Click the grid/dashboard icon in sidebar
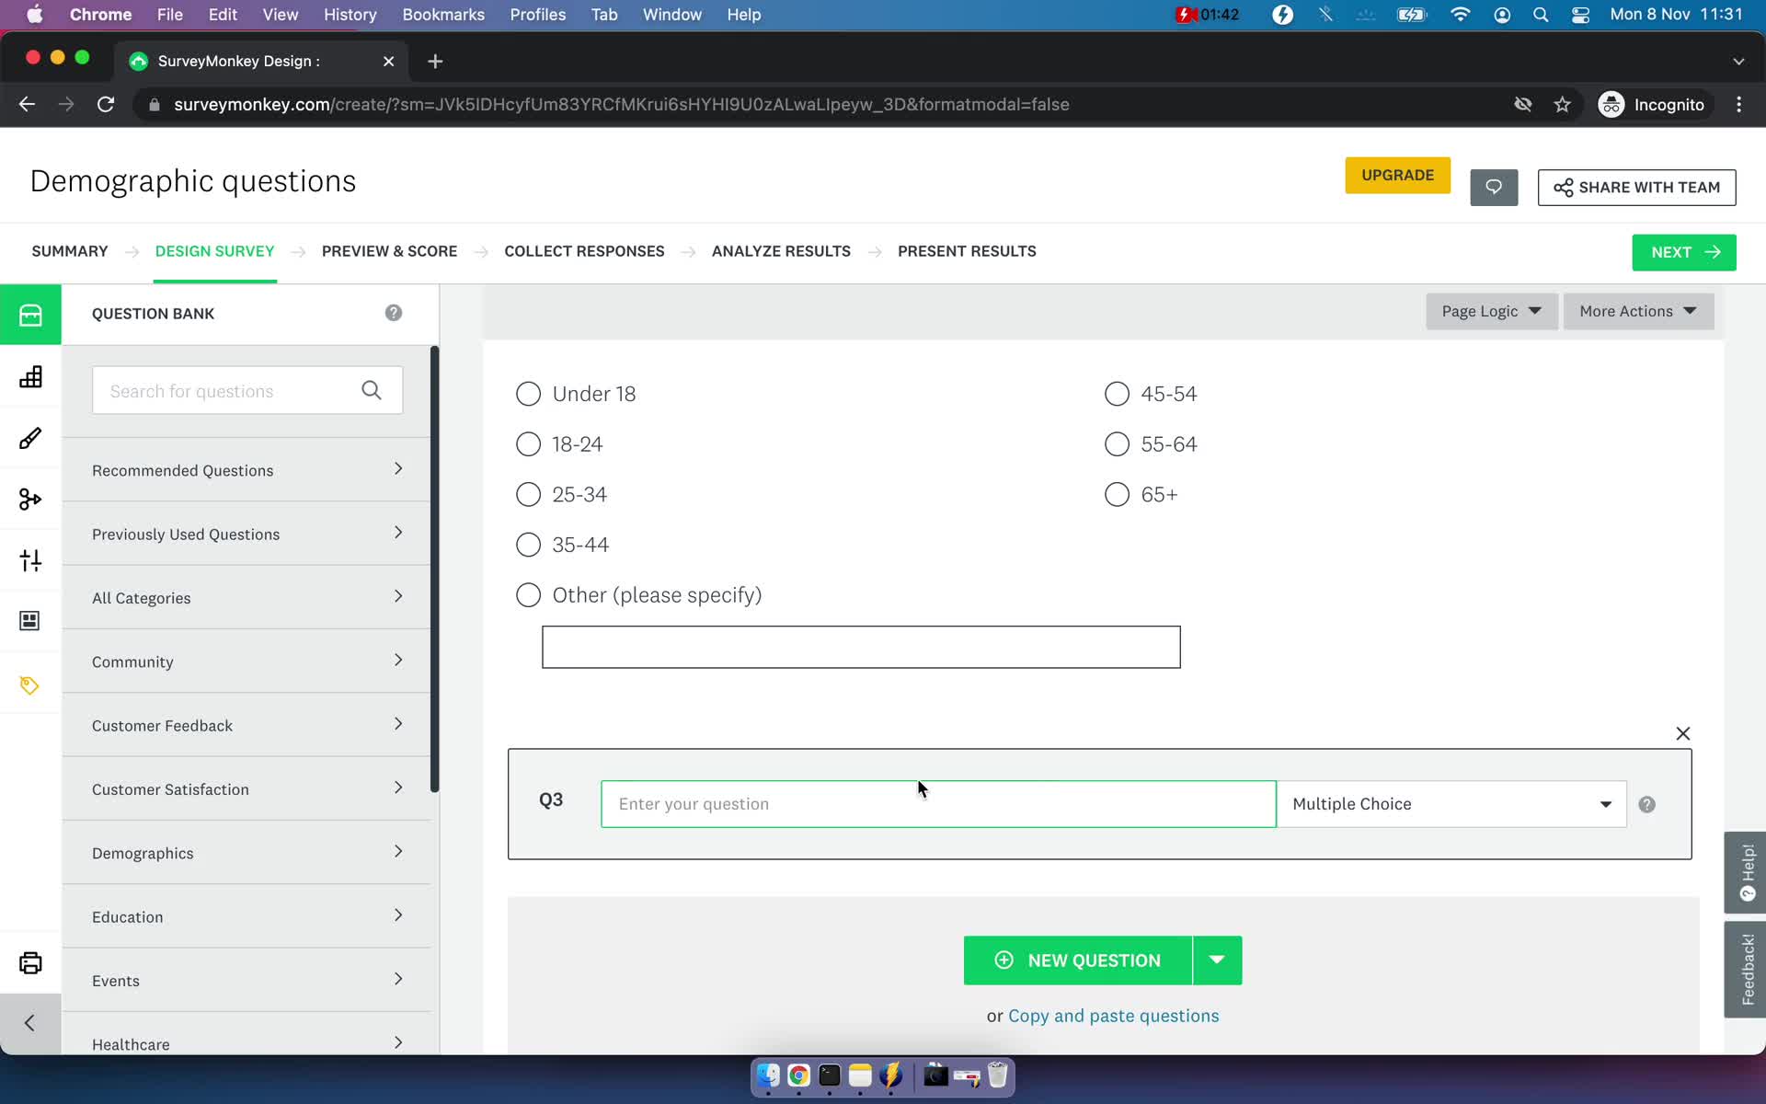The width and height of the screenshot is (1766, 1104). 30,376
